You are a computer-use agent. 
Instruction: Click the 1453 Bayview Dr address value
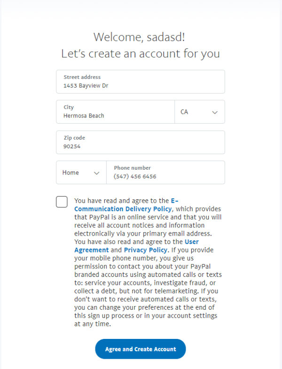86,86
